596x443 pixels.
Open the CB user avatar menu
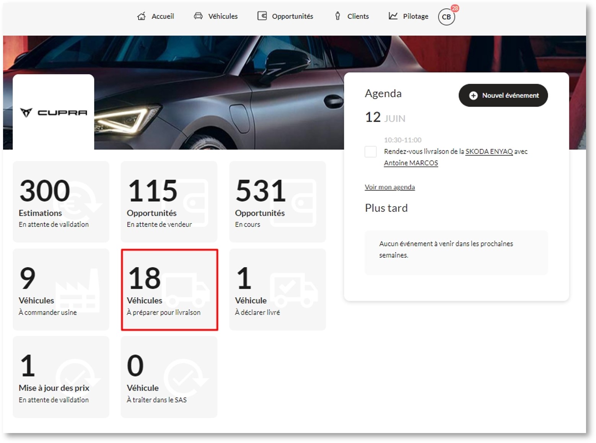pyautogui.click(x=446, y=17)
